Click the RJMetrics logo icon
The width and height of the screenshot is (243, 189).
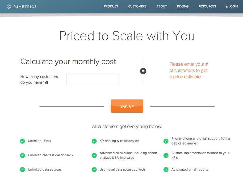tap(9, 6)
